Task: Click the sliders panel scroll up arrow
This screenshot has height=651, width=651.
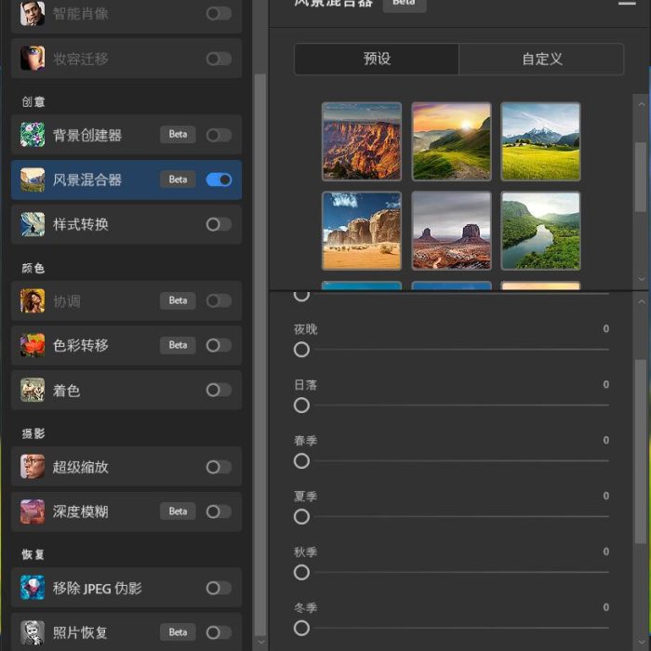Action: 642,301
